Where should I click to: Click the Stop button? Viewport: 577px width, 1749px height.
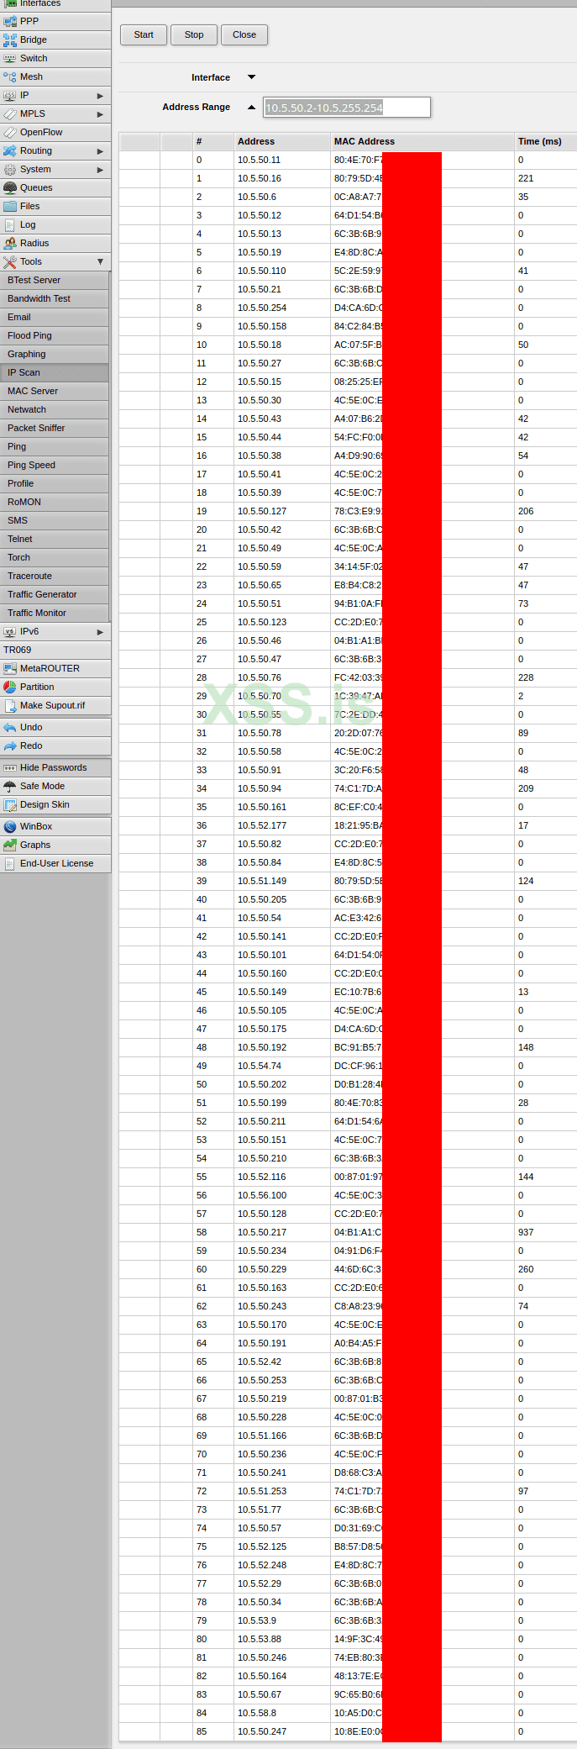click(x=194, y=34)
